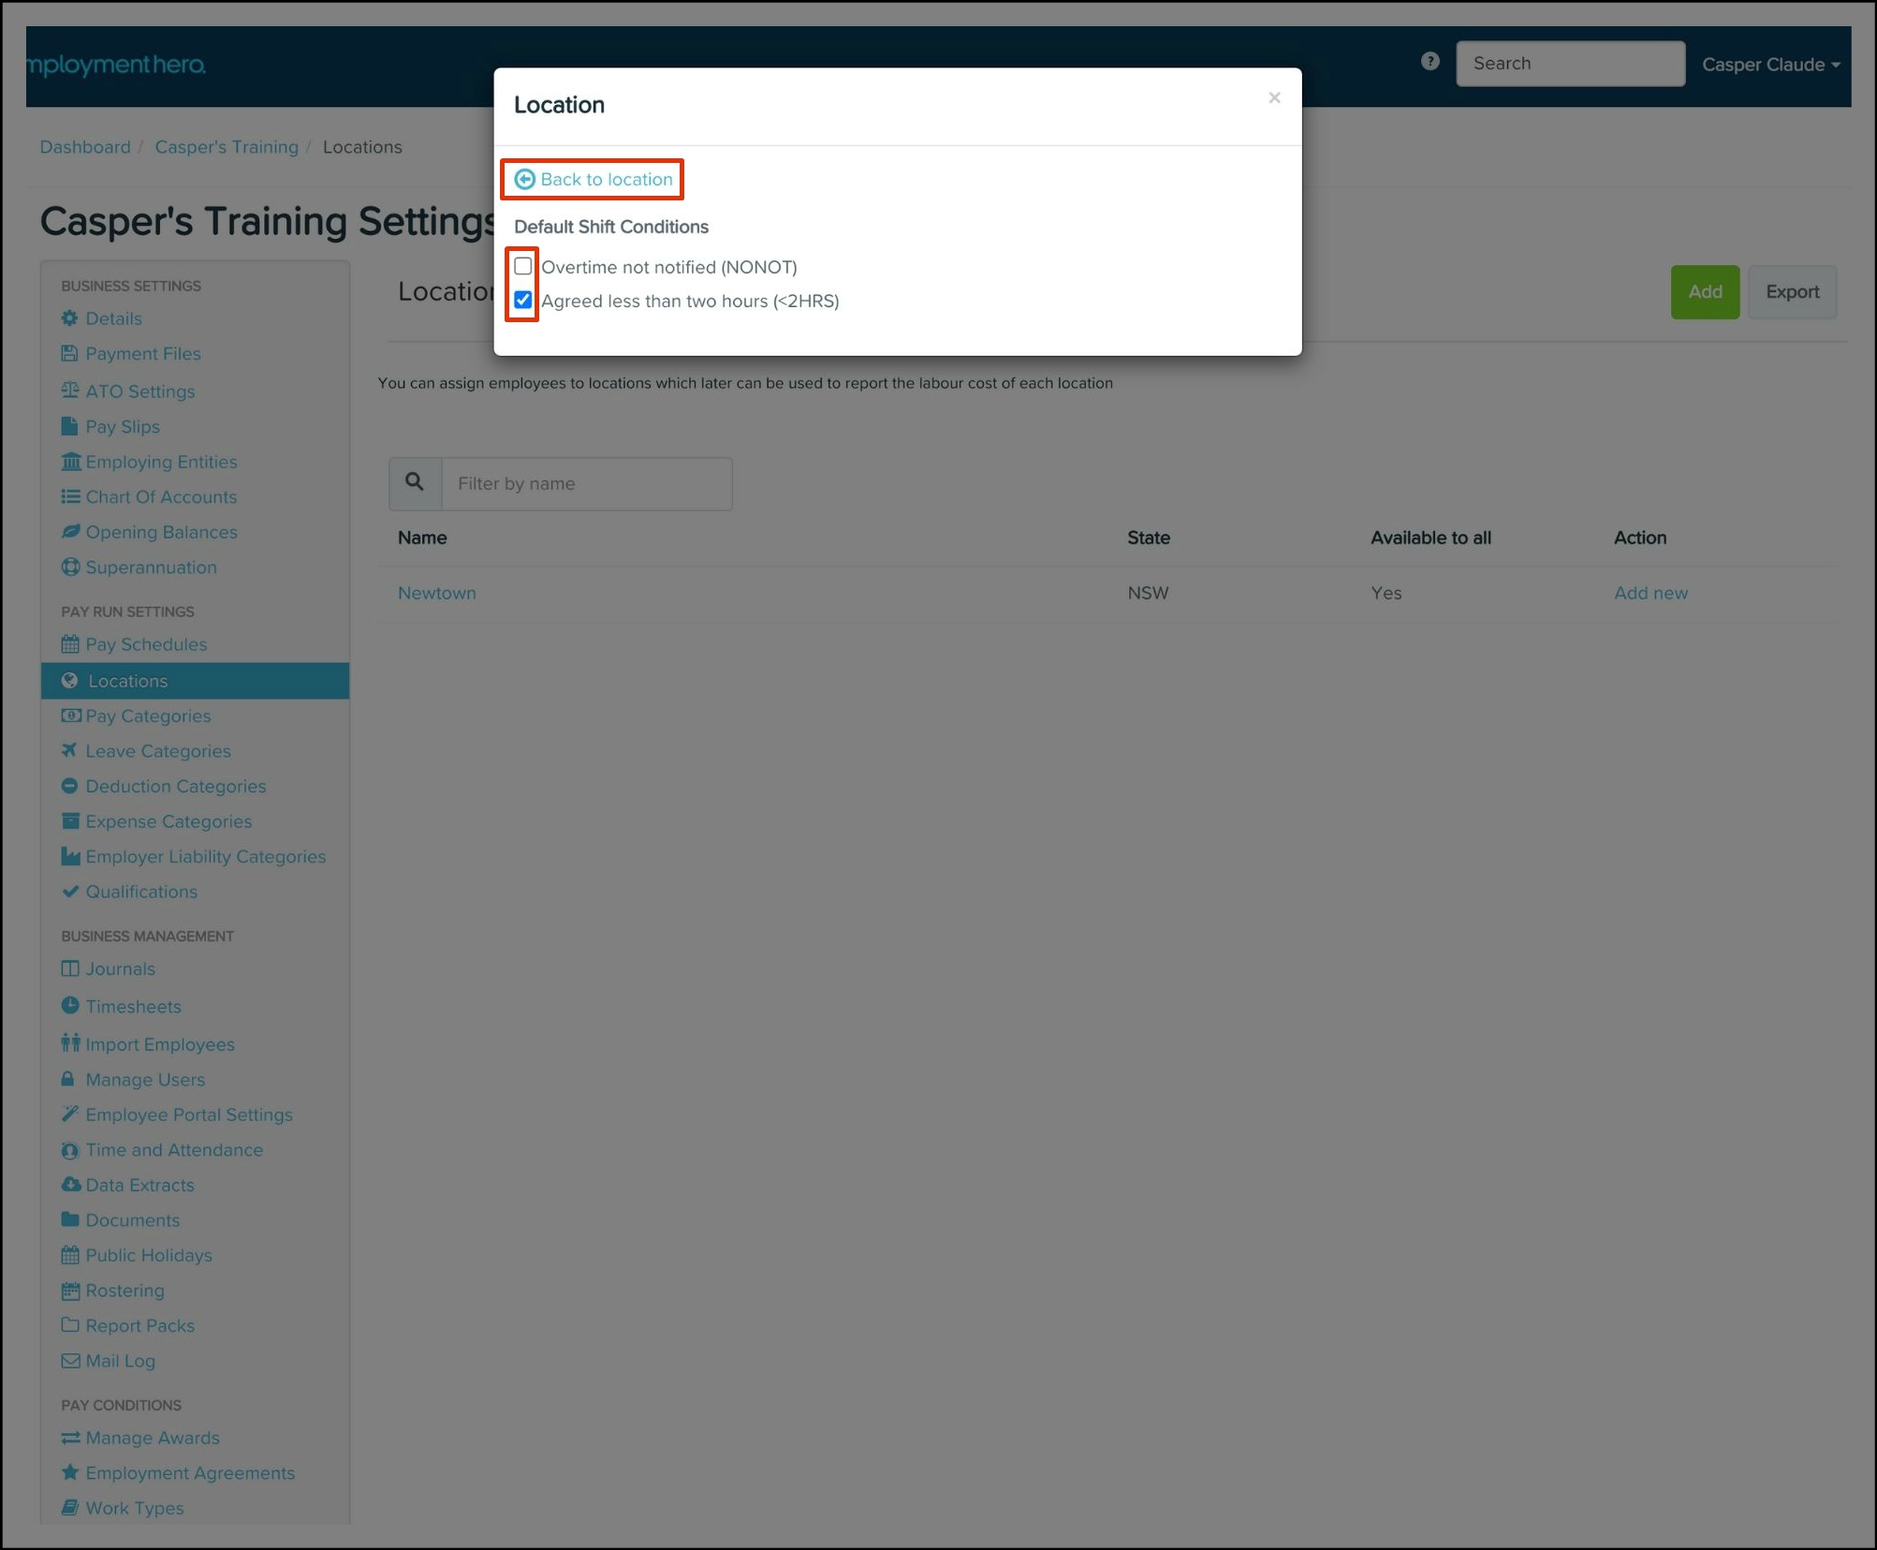Click the Superannuation lifebuoy icon
This screenshot has width=1877, height=1550.
(70, 567)
